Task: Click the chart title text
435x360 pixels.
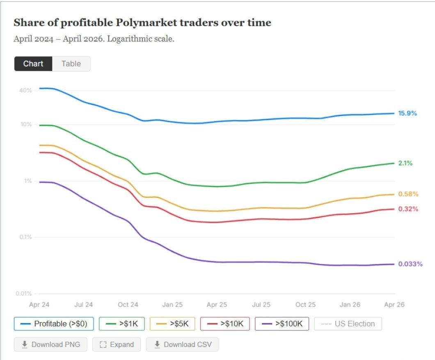Action: [142, 23]
